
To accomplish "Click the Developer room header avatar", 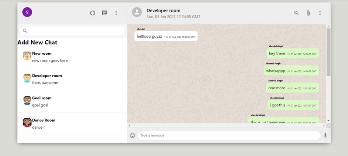I will [137, 12].
